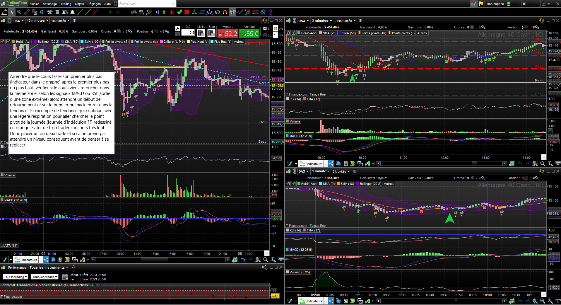Open the 3 minutes timeframe dropdown
The image size is (561, 305).
click(322, 21)
